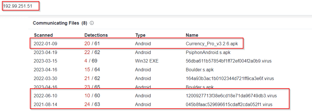Screen dimensions: 312x112
Task: Open 164a93b3ac1b0102344d721ff9ca3e6f.virus entry
Action: [230, 78]
